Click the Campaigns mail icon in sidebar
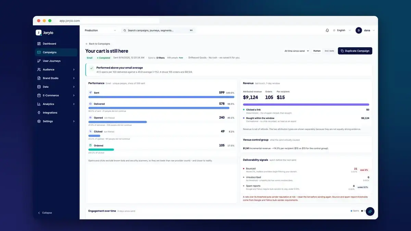 coord(39,52)
